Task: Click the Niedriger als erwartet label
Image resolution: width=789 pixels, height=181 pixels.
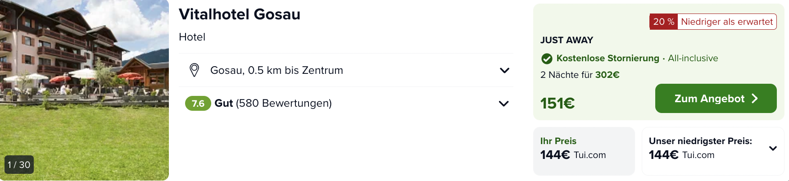Action: pos(726,22)
